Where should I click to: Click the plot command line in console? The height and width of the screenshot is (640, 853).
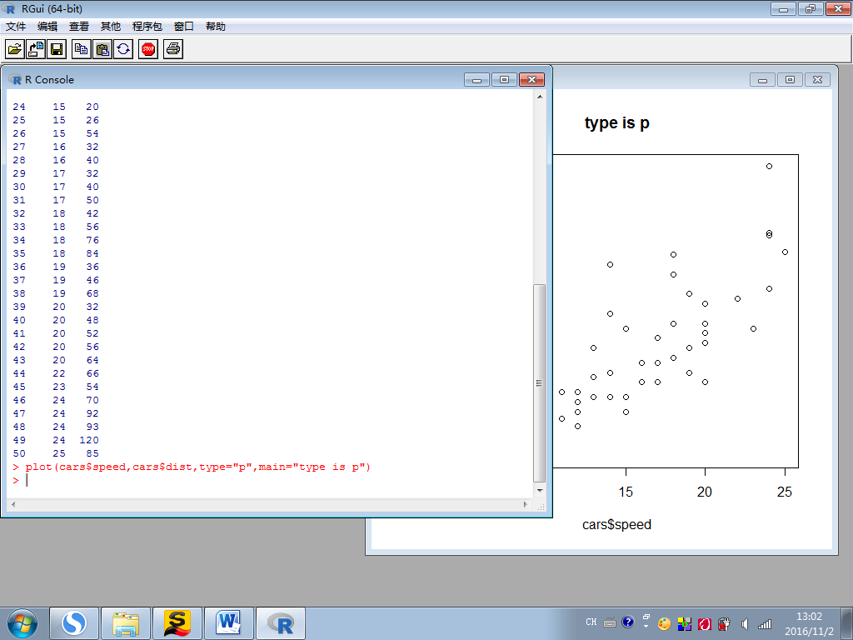tap(192, 467)
